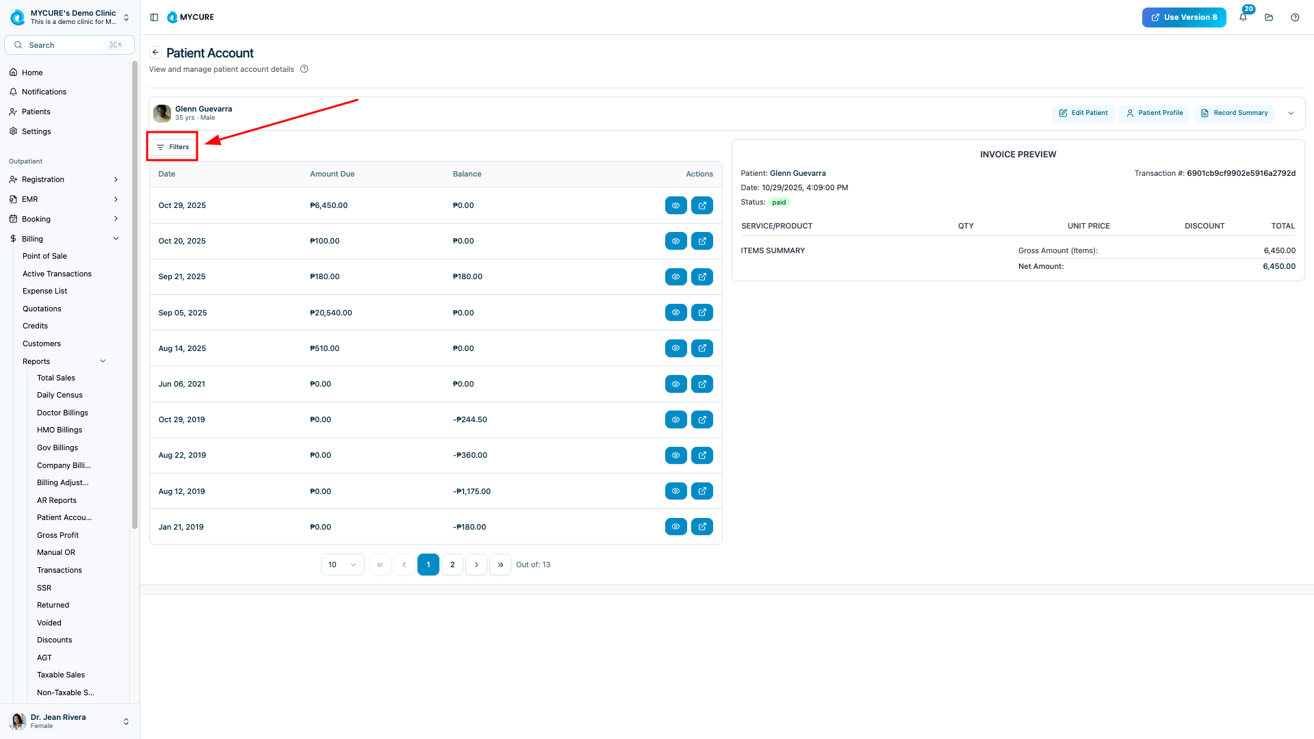
Task: Click the Edit Patient button
Action: click(1083, 113)
